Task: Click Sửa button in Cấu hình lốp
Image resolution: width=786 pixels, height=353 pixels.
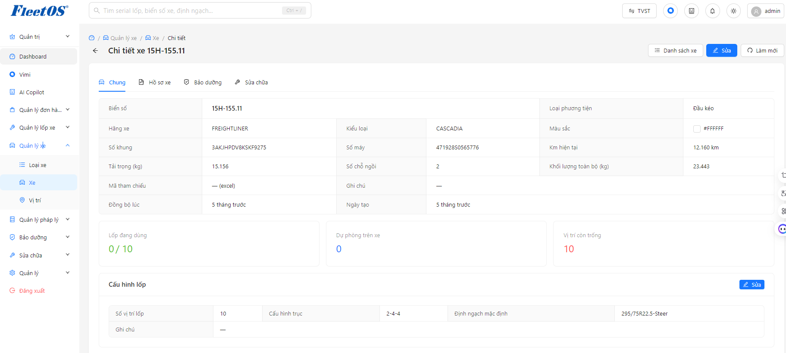Action: point(752,285)
